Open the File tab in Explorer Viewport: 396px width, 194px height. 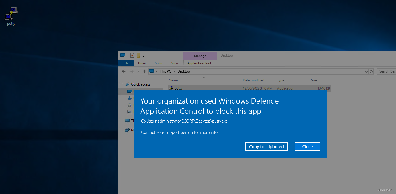pos(126,63)
